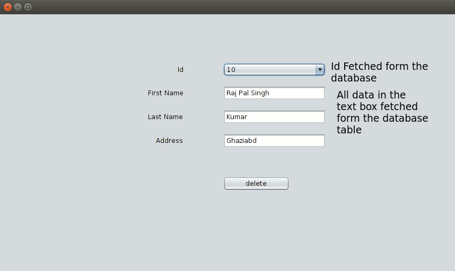Click the Id combo box showing 10

[269, 69]
